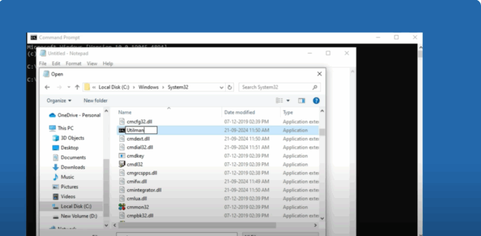Click the Up directory arrow icon
Screen dimensions: 481x236
(76, 87)
